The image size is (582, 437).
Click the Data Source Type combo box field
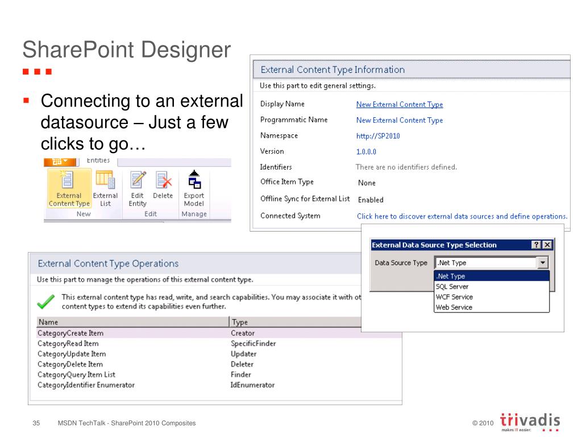(x=491, y=263)
